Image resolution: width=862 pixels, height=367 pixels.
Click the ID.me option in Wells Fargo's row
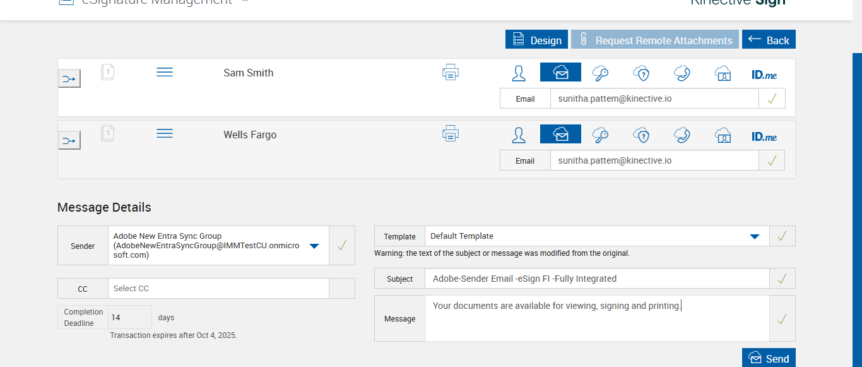click(764, 136)
